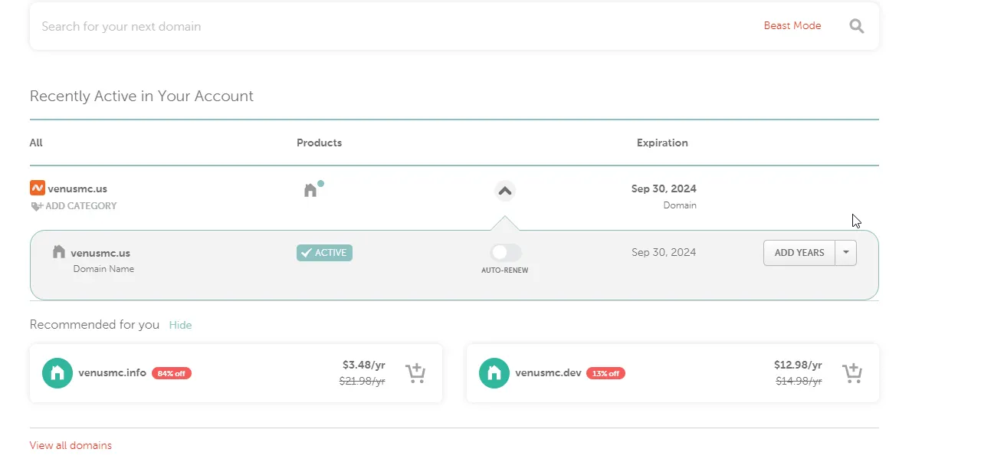The width and height of the screenshot is (981, 472).
Task: Click the orange Namecheap logo beside venusmc.us
Action: (x=37, y=188)
